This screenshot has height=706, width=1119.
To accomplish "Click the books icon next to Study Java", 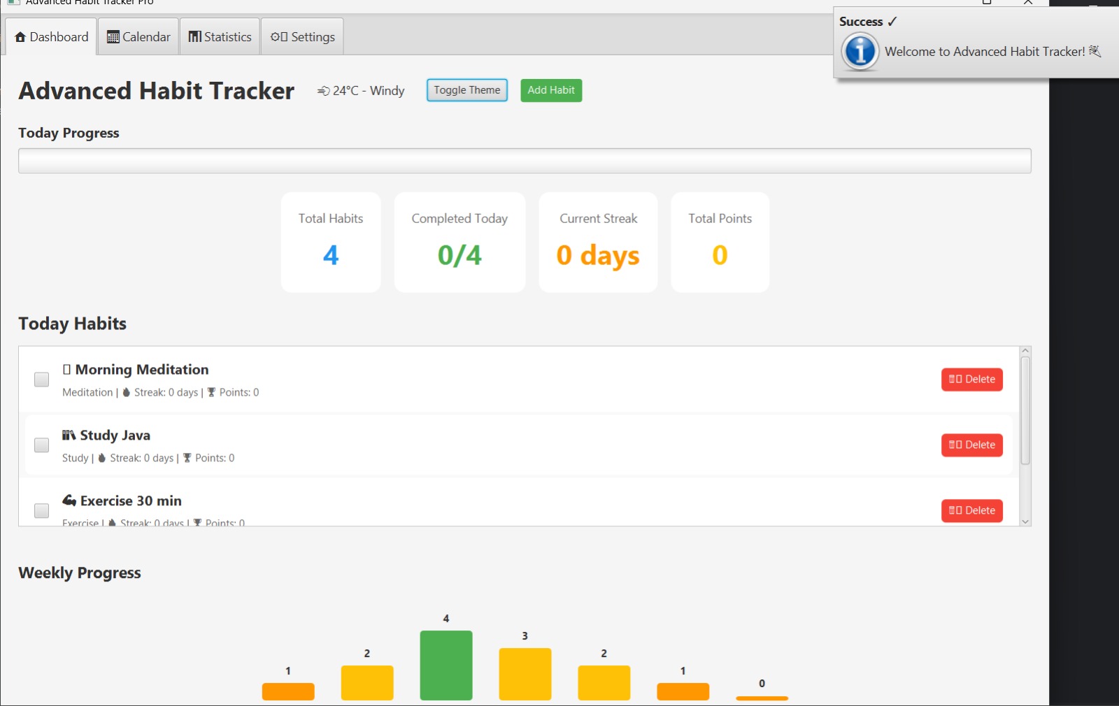I will [69, 435].
